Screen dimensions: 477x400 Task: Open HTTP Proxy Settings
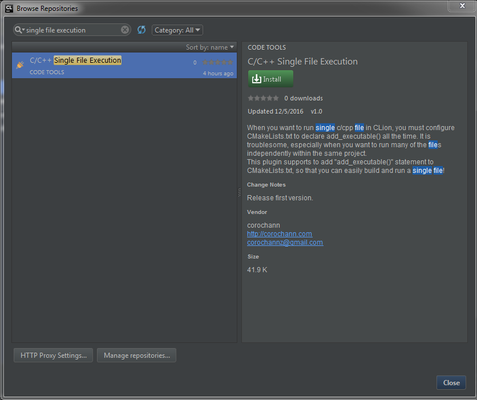[52, 355]
